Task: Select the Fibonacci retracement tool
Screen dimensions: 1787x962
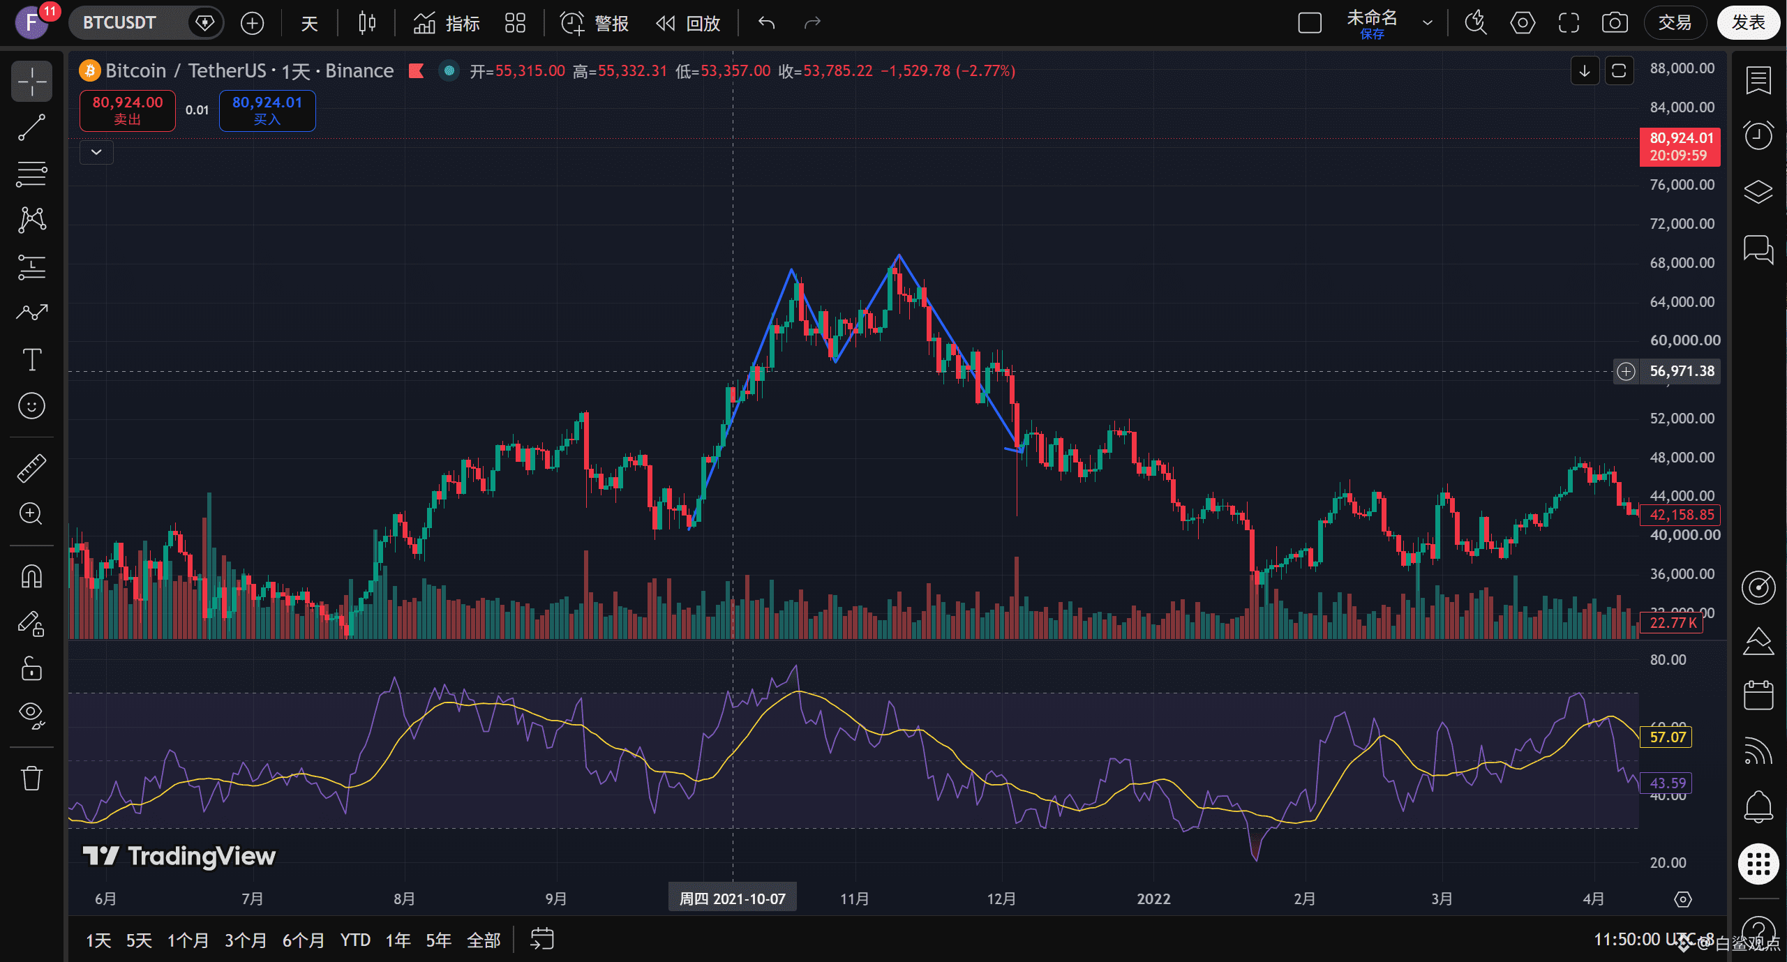Action: tap(31, 174)
